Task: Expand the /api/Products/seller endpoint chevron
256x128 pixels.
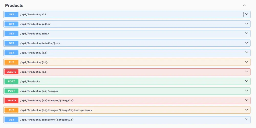Action: [247, 24]
